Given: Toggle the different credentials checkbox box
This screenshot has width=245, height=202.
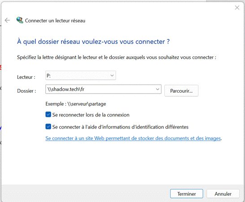Looking at the screenshot, I should (48, 126).
